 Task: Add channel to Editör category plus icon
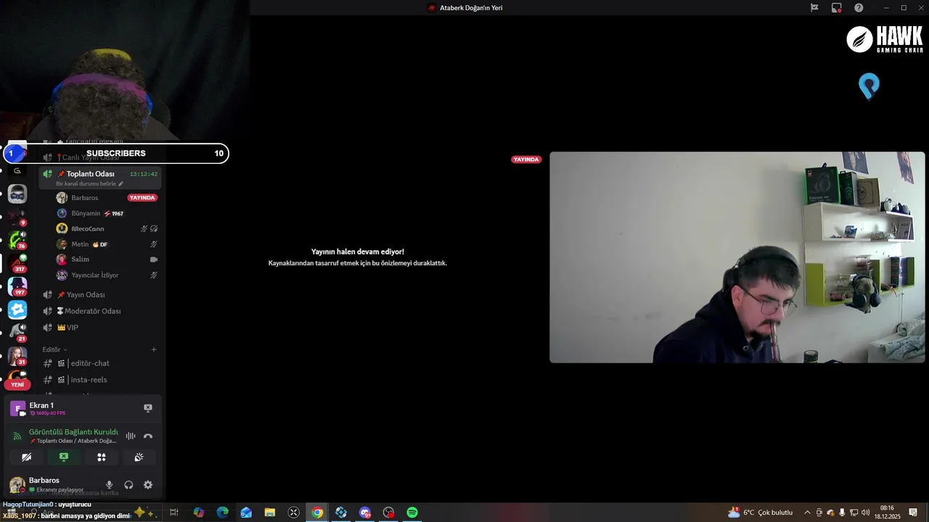pos(154,349)
